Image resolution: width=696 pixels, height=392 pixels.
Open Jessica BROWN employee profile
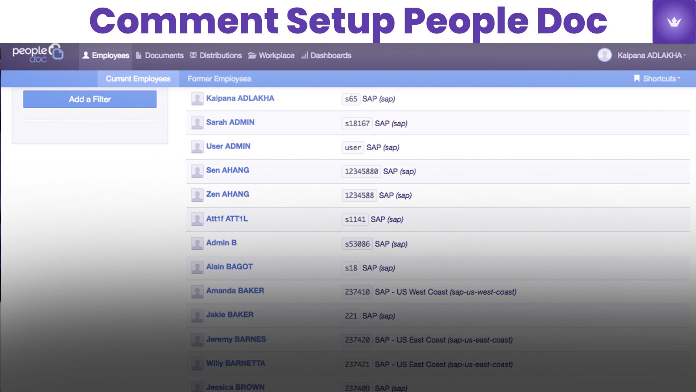click(235, 387)
